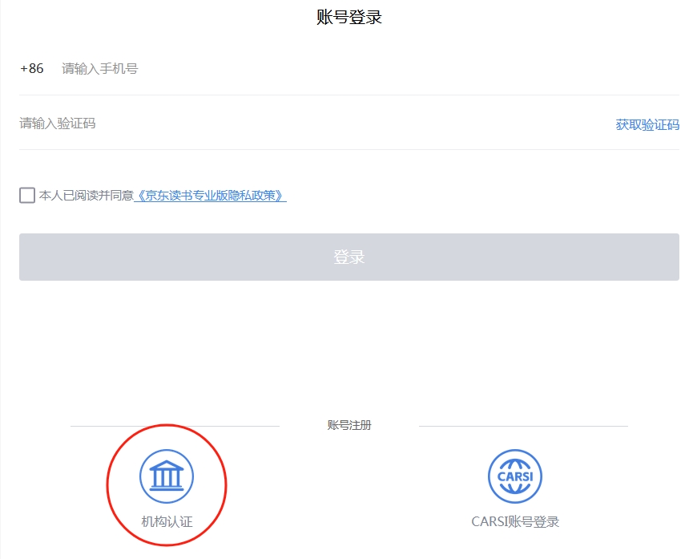This screenshot has height=559, width=697.
Task: Request a code with 获取验证码
Action: coord(647,124)
